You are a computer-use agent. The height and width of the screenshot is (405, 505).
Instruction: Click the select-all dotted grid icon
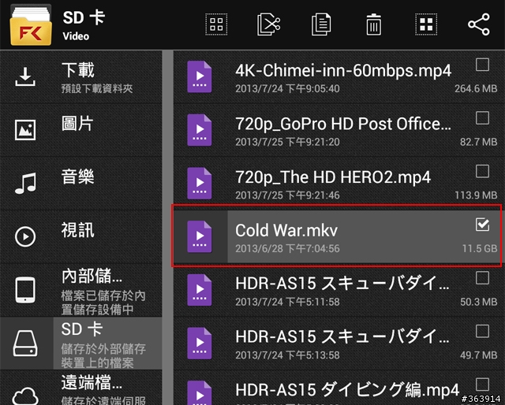point(216,24)
